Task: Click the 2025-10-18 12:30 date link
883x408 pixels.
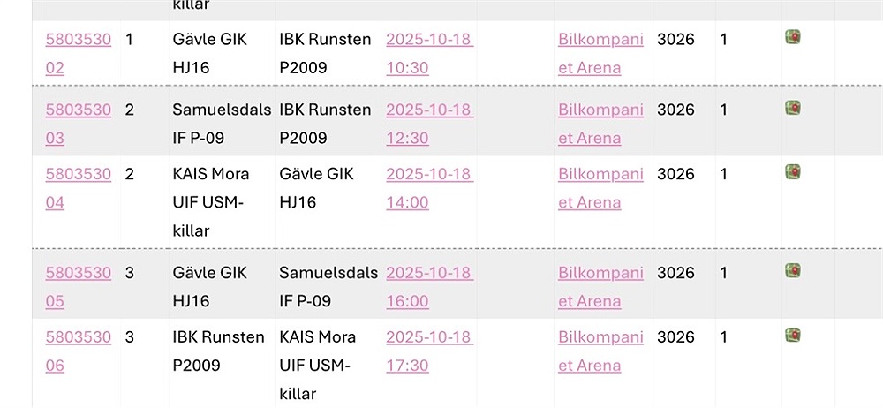Action: point(428,124)
